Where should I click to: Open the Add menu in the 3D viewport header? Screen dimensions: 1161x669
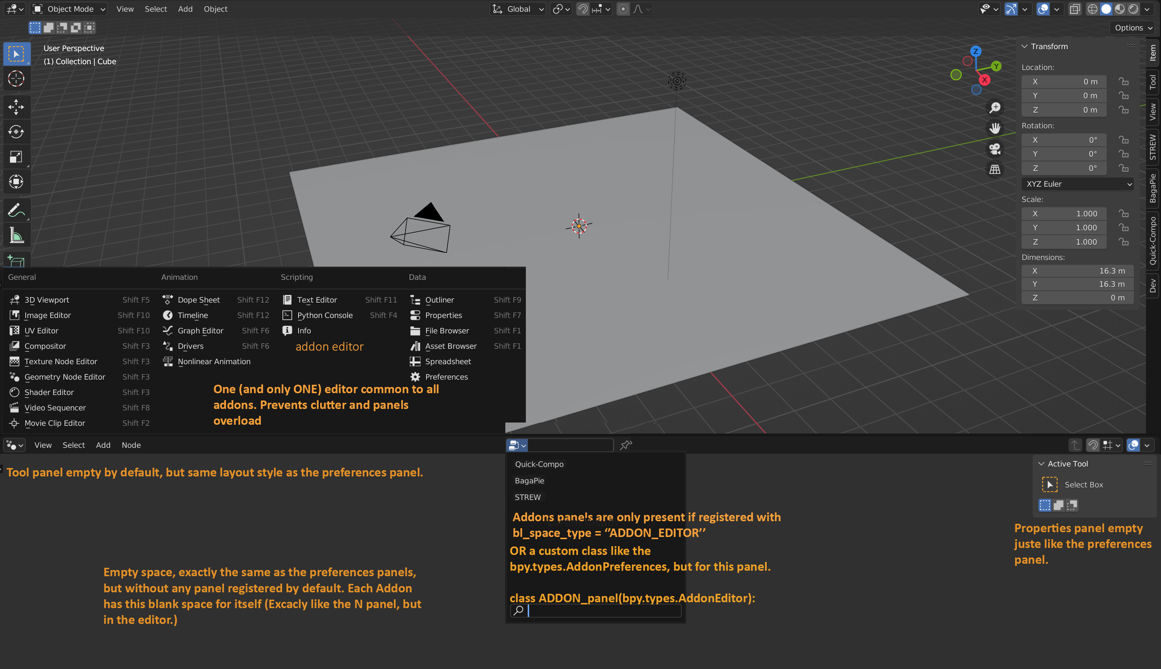click(185, 9)
